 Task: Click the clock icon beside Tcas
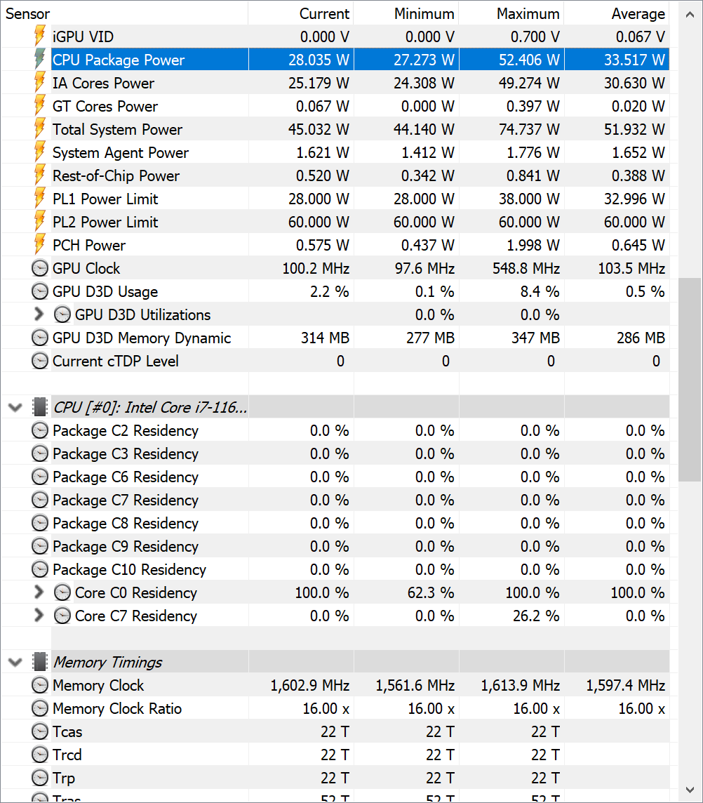coord(40,731)
